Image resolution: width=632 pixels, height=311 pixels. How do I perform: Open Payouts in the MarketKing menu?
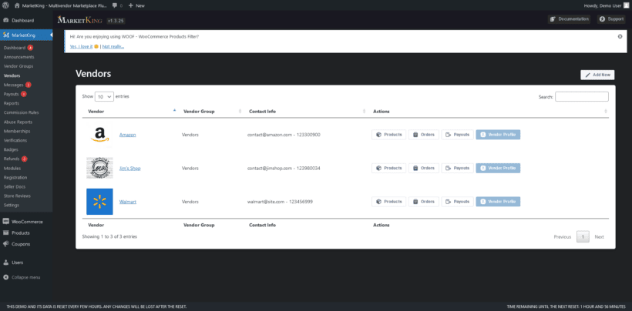click(12, 94)
